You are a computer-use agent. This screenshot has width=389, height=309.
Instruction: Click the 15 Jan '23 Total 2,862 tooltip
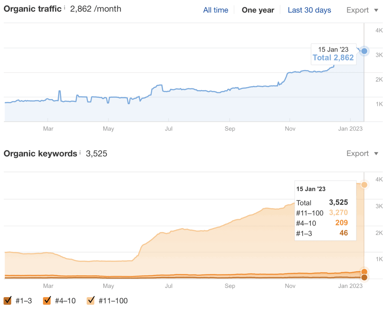coord(333,54)
